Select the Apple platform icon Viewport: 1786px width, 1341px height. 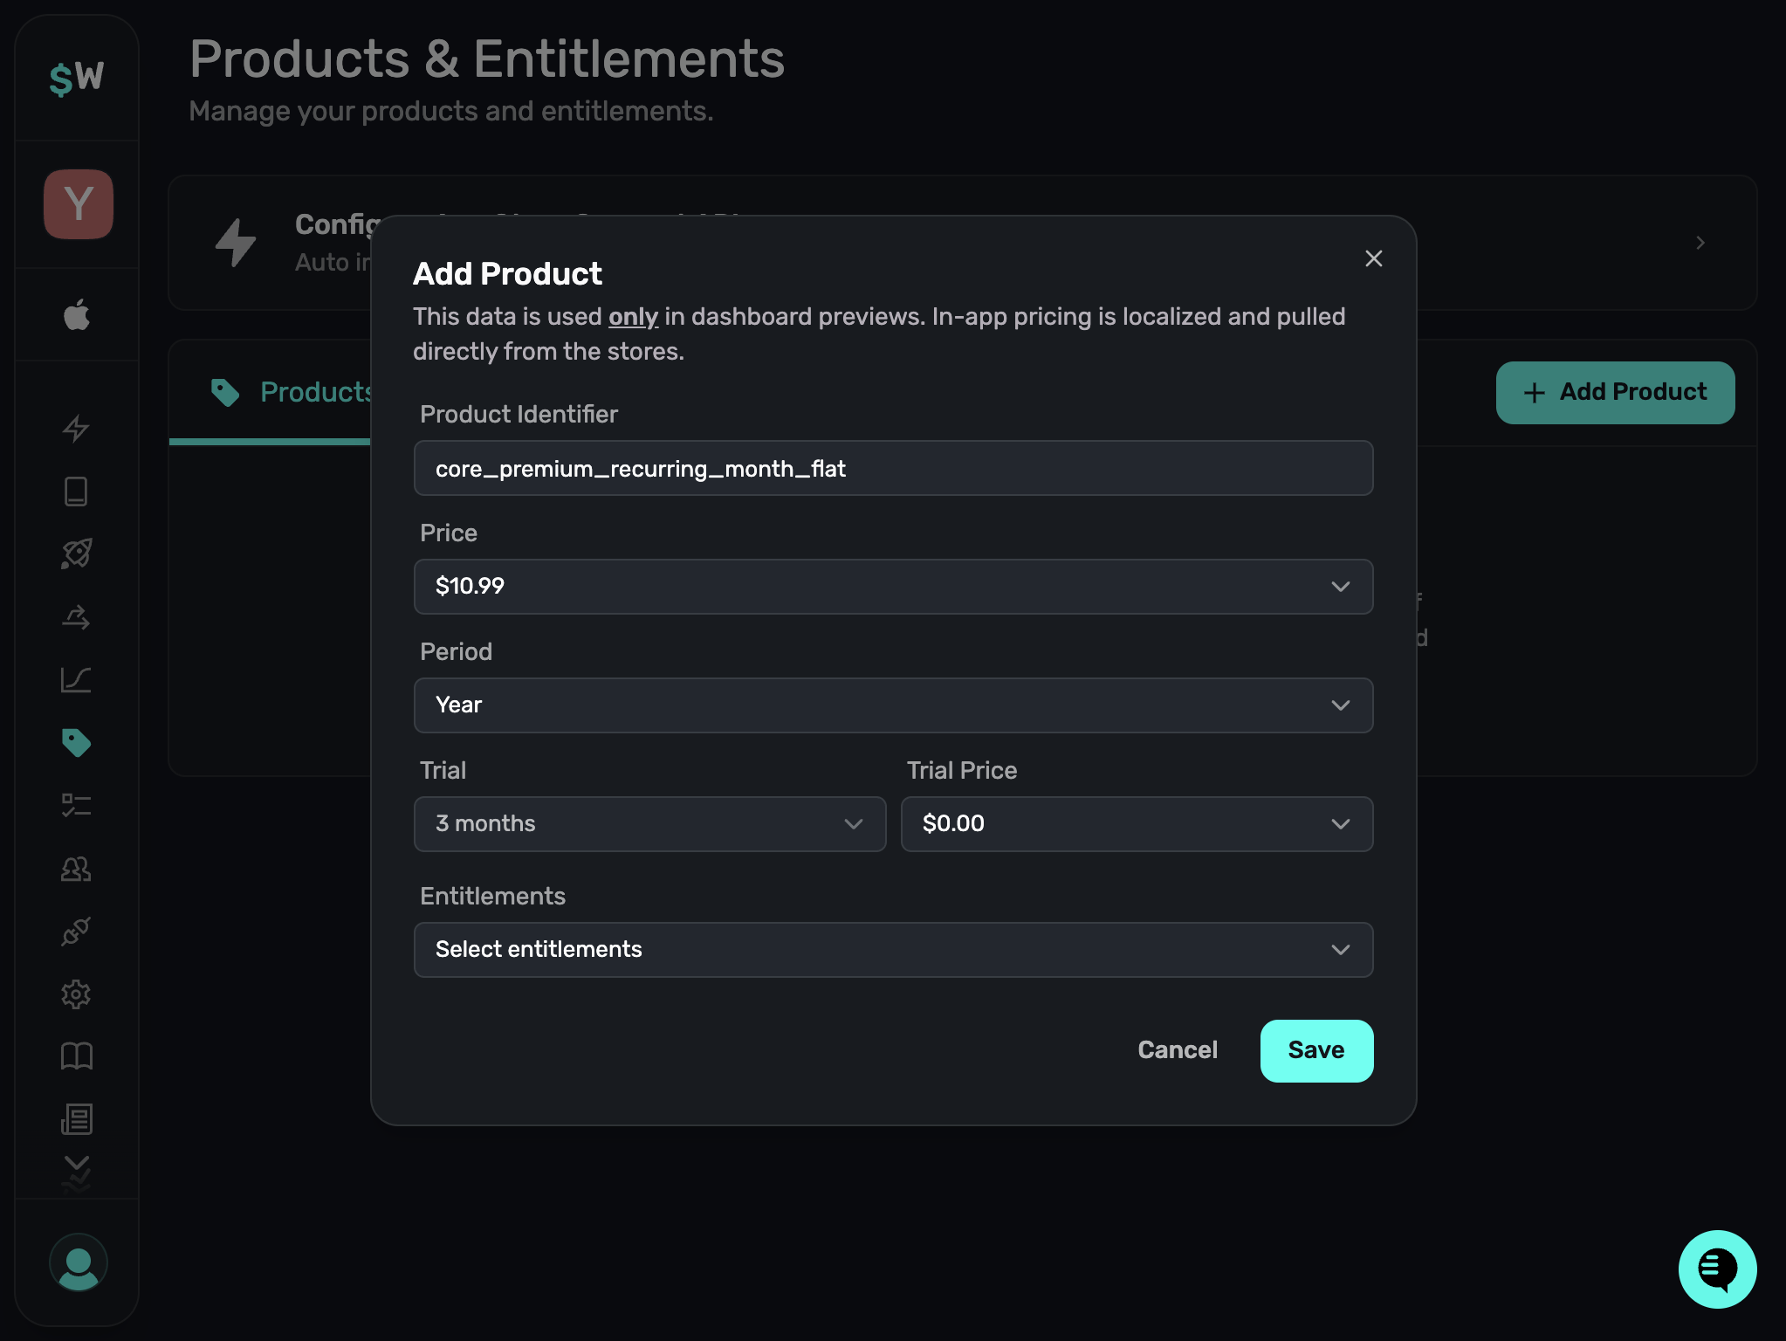pos(77,314)
